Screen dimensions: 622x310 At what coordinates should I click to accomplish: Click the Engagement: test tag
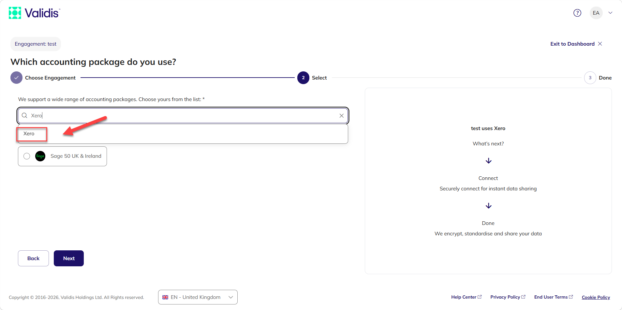(36, 44)
